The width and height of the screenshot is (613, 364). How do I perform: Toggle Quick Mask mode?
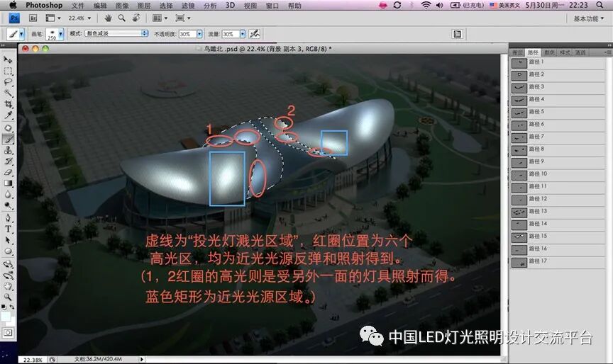(8, 333)
